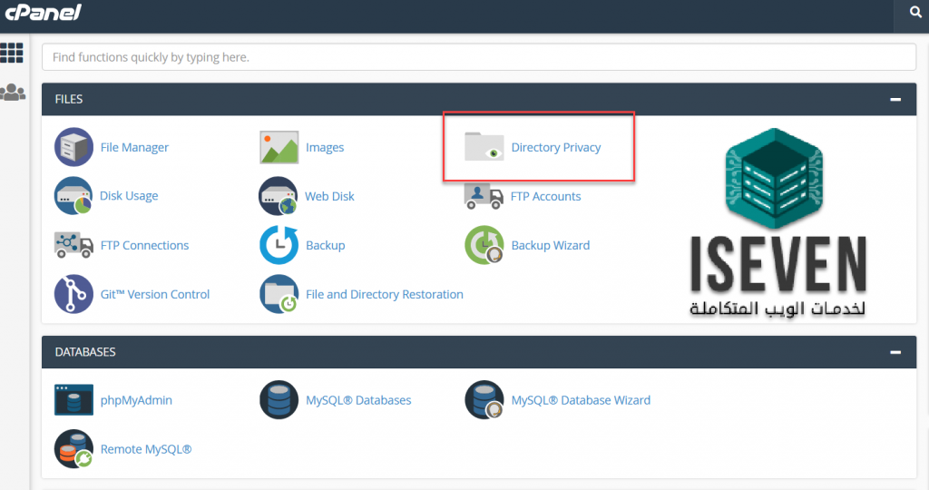Collapse the FILES section

(895, 100)
